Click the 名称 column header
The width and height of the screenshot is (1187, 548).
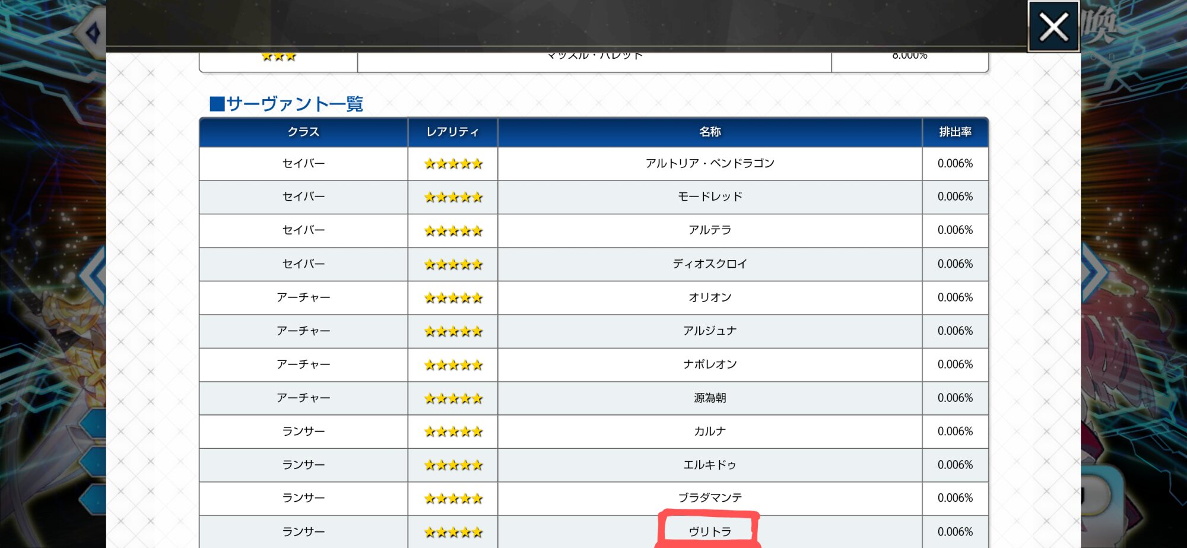click(x=710, y=132)
